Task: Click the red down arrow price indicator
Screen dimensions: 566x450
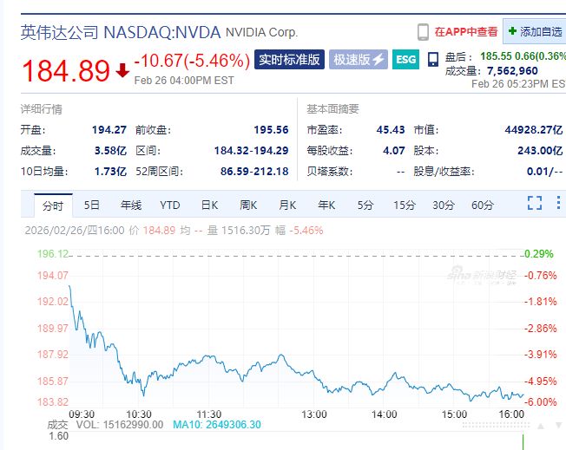Action: [122, 70]
